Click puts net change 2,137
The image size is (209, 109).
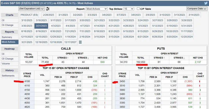point(198,62)
